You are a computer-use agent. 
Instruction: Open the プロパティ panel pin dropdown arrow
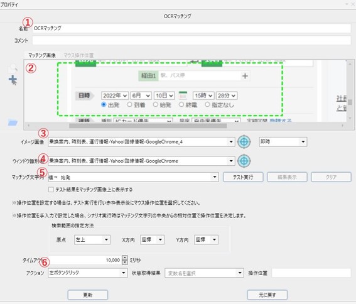pyautogui.click(x=347, y=4)
